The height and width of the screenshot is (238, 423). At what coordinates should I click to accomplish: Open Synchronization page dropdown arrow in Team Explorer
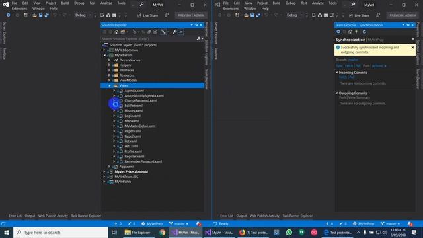pyautogui.click(x=413, y=40)
